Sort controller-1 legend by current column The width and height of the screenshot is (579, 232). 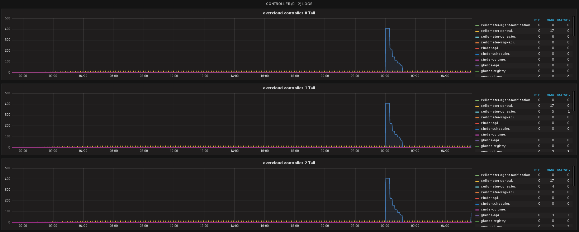563,95
